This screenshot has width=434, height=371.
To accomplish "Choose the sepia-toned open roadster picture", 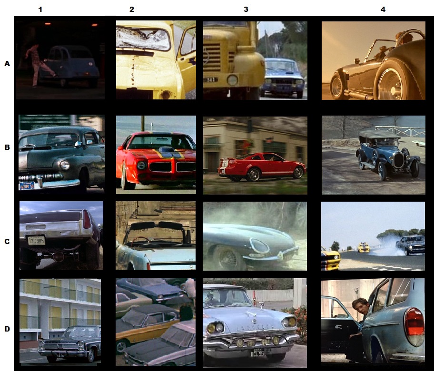I will (373, 60).
